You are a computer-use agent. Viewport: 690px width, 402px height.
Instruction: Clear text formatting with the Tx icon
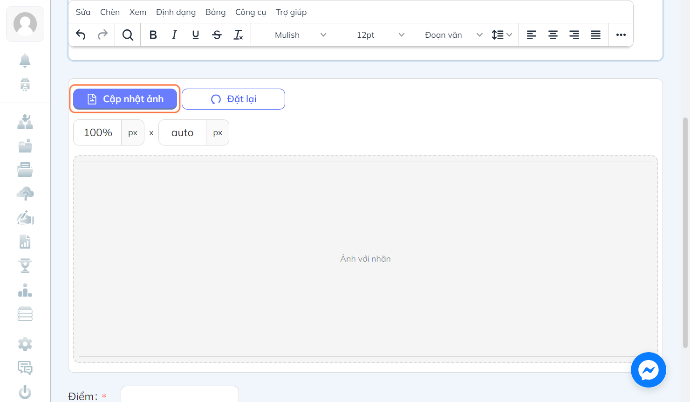click(238, 35)
